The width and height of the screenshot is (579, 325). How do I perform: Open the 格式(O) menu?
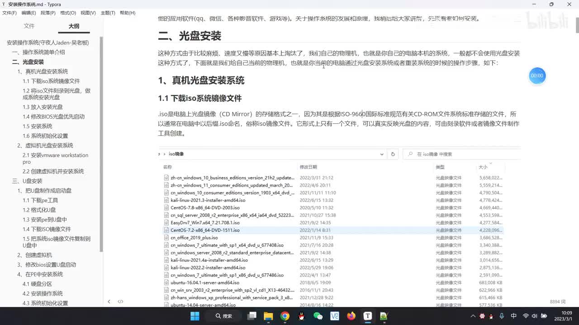(68, 13)
